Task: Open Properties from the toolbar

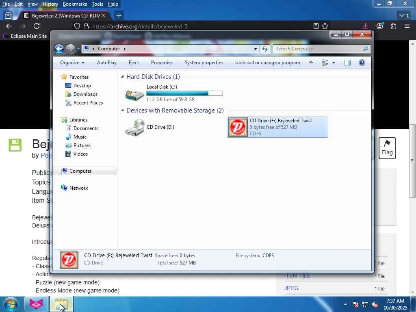Action: coord(162,63)
